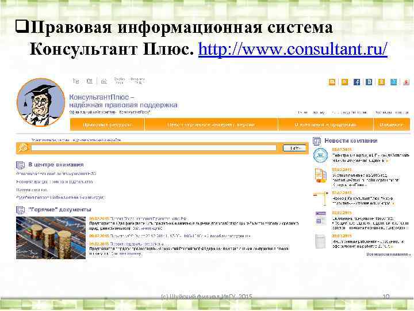Viewport: 414px width, 311px height.
Task: Click the orange documents news thumbnail
Action: [x=320, y=175]
